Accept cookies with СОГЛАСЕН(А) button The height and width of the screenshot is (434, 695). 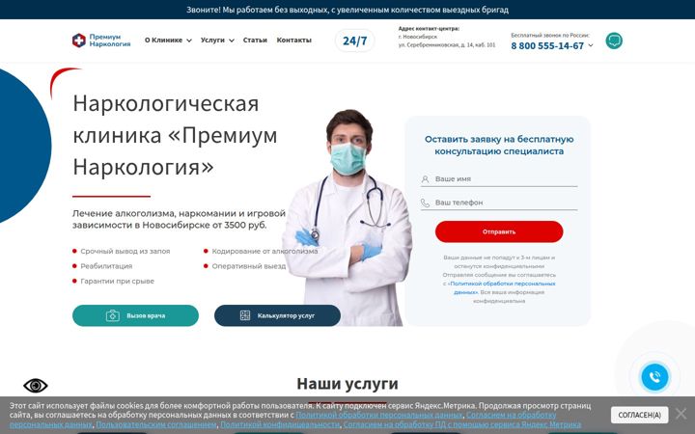click(639, 415)
